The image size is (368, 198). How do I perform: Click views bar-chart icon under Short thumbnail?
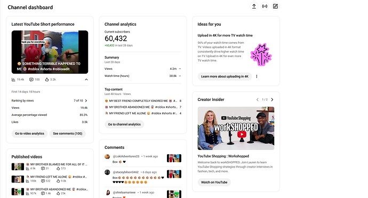click(13, 80)
